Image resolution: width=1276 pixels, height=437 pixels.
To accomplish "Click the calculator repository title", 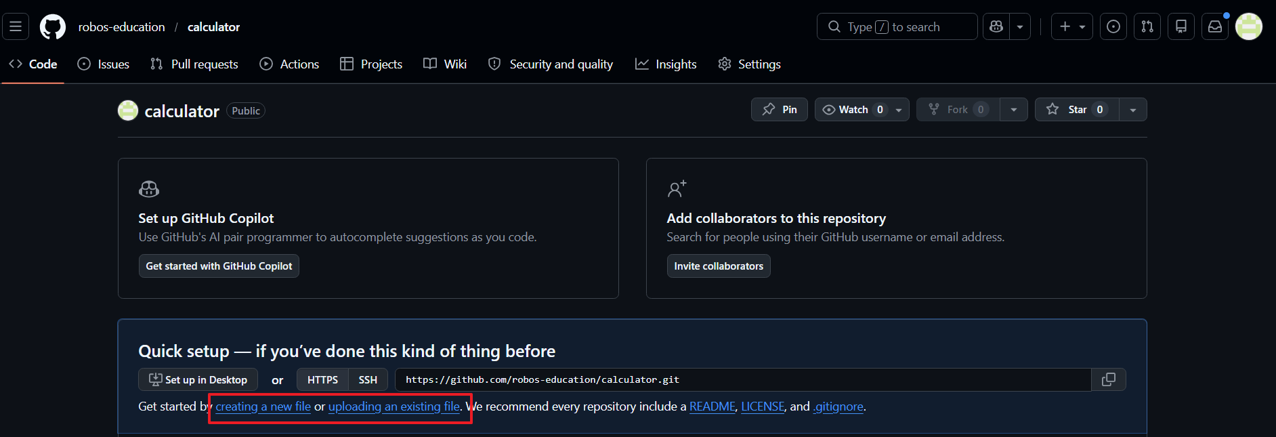I will tap(182, 111).
